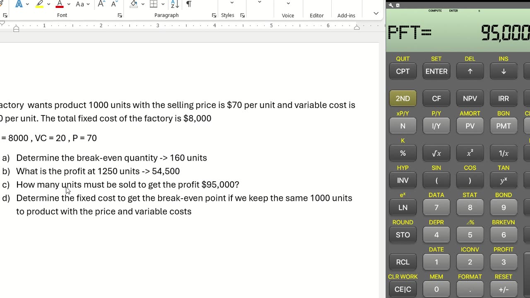Click the STO calculator key
Viewport: 530px width, 298px height.
(x=403, y=235)
